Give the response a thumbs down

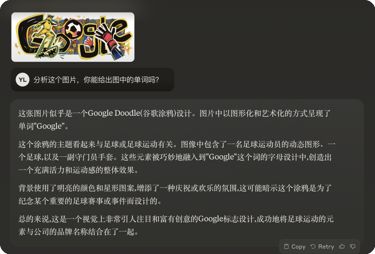[x=352, y=246]
